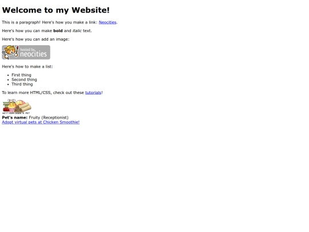Click the Welcome to my Website heading
This screenshot has height=232, width=309.
(x=56, y=10)
